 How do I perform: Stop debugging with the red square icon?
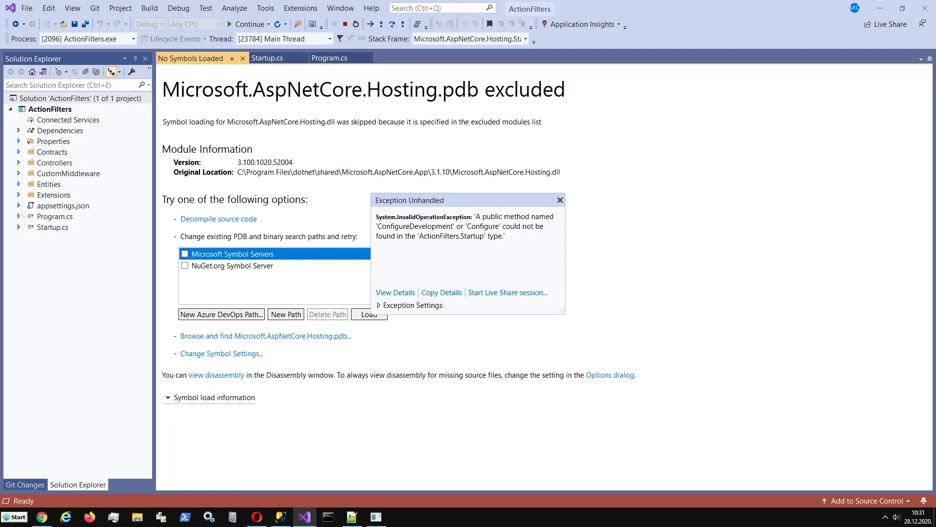pos(345,24)
